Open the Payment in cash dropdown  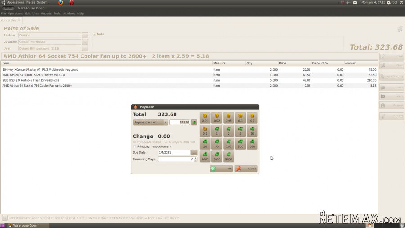(151, 122)
